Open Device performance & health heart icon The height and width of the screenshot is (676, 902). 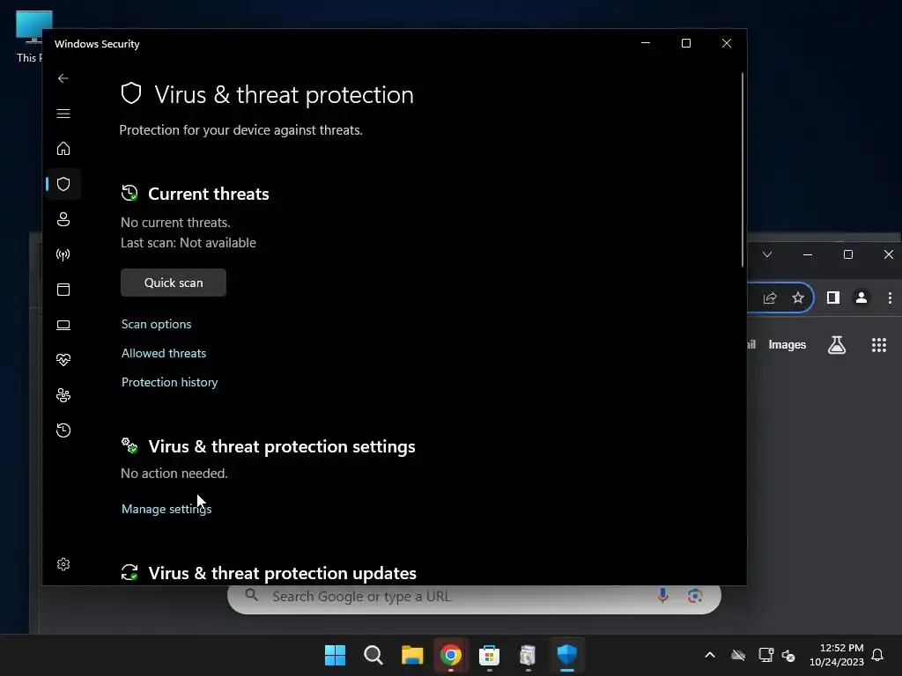click(63, 360)
